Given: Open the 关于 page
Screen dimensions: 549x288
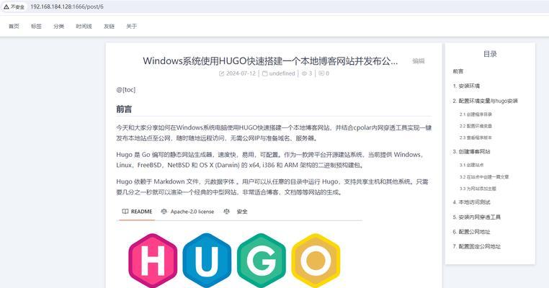Looking at the screenshot, I should click(132, 26).
